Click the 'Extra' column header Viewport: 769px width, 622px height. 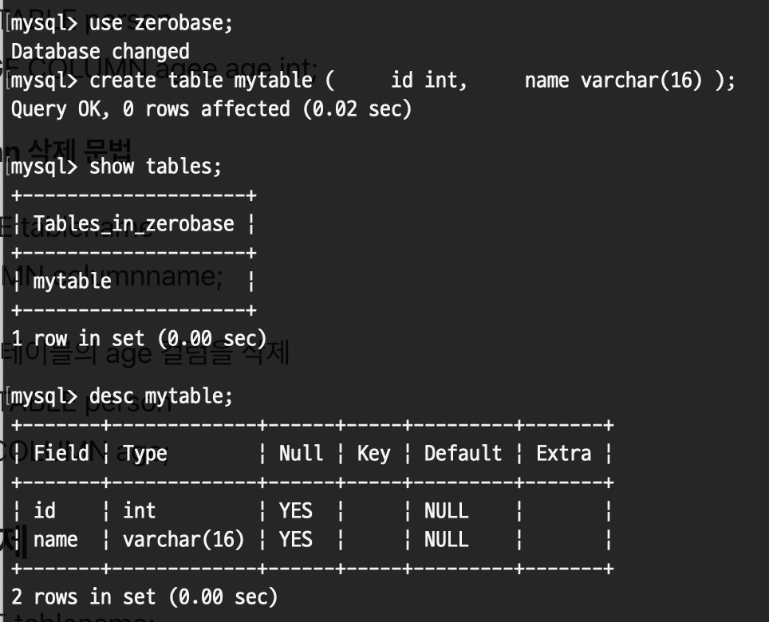[x=563, y=454]
